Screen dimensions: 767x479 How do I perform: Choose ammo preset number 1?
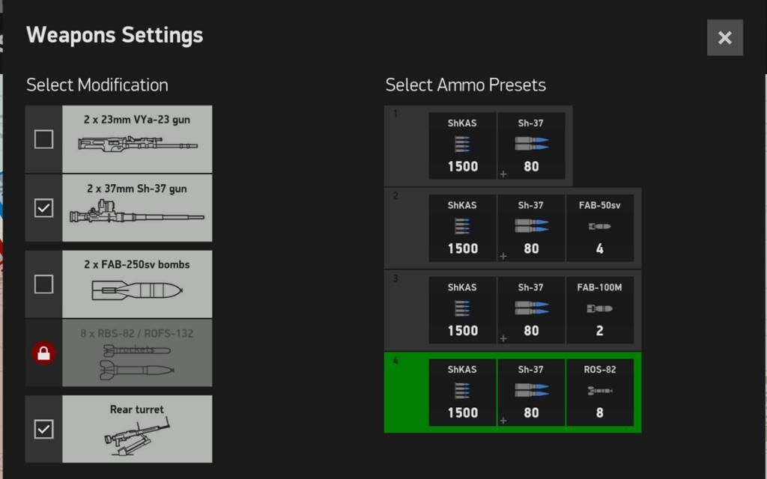[x=405, y=146]
